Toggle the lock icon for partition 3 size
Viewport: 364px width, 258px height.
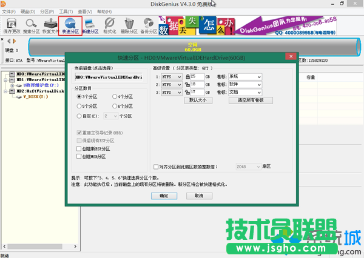pyautogui.click(x=187, y=92)
